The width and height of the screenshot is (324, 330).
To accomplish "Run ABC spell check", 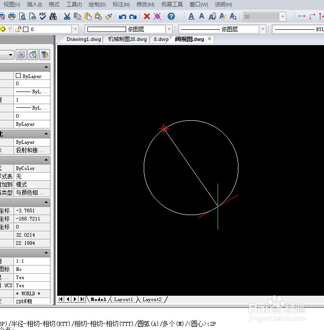I will coord(43,16).
